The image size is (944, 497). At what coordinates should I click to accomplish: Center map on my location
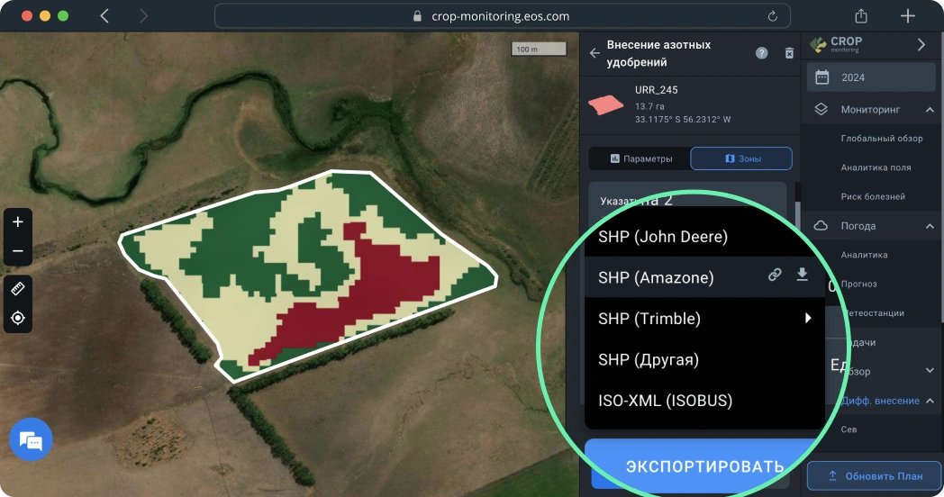pyautogui.click(x=18, y=318)
